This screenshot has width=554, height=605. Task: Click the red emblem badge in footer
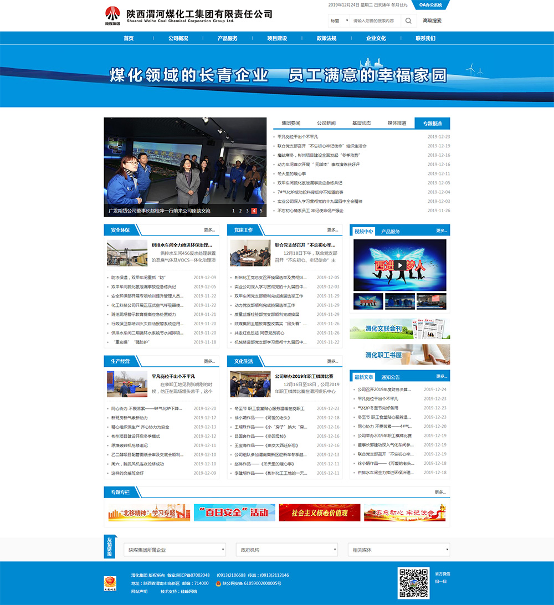pos(110,583)
